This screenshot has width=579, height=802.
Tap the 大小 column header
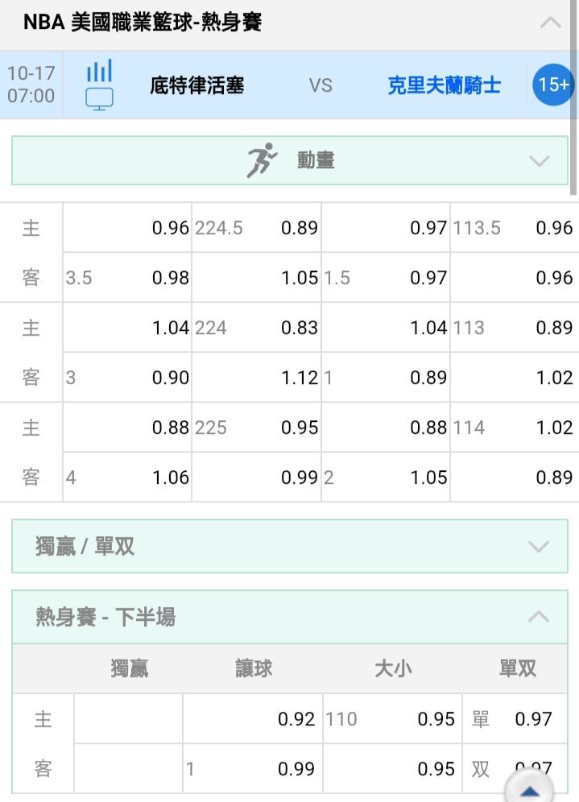[x=393, y=668]
